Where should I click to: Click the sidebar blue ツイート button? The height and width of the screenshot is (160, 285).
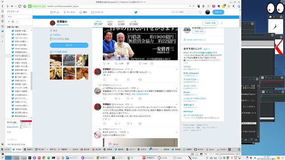(69, 45)
